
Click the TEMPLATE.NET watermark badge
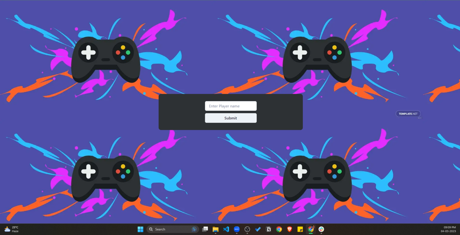pyautogui.click(x=408, y=114)
